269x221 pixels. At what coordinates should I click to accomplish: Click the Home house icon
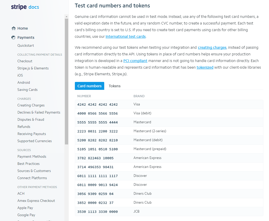pyautogui.click(x=14, y=28)
